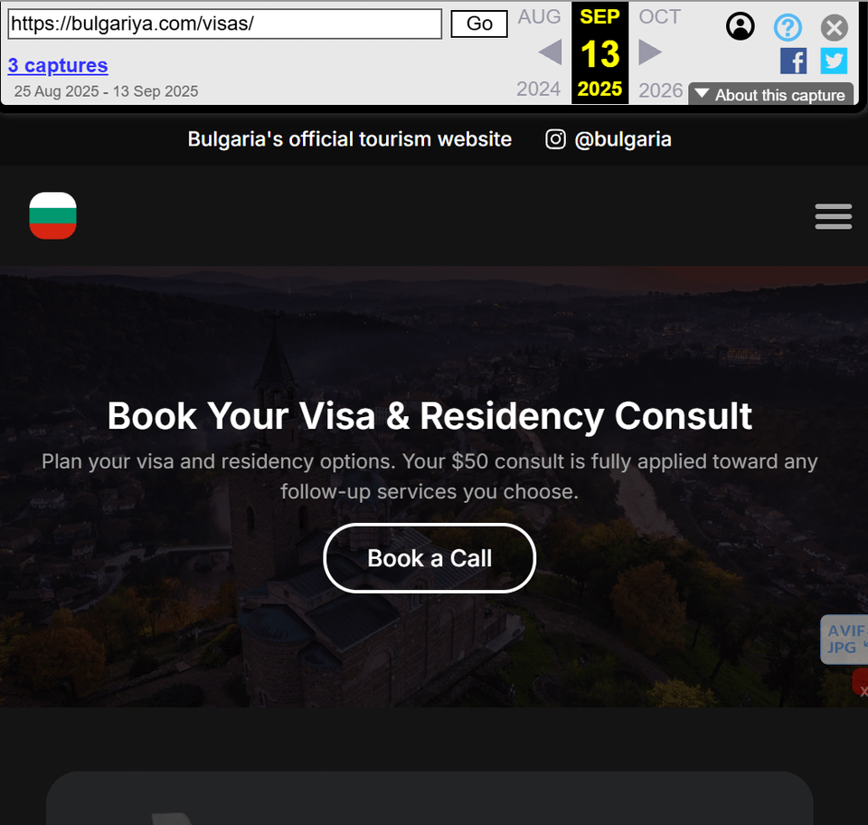This screenshot has height=825, width=868.
Task: Click the Go button
Action: coord(479,24)
